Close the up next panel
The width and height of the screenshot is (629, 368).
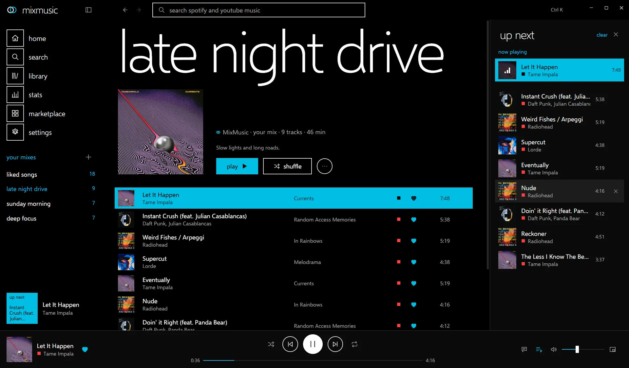click(616, 34)
